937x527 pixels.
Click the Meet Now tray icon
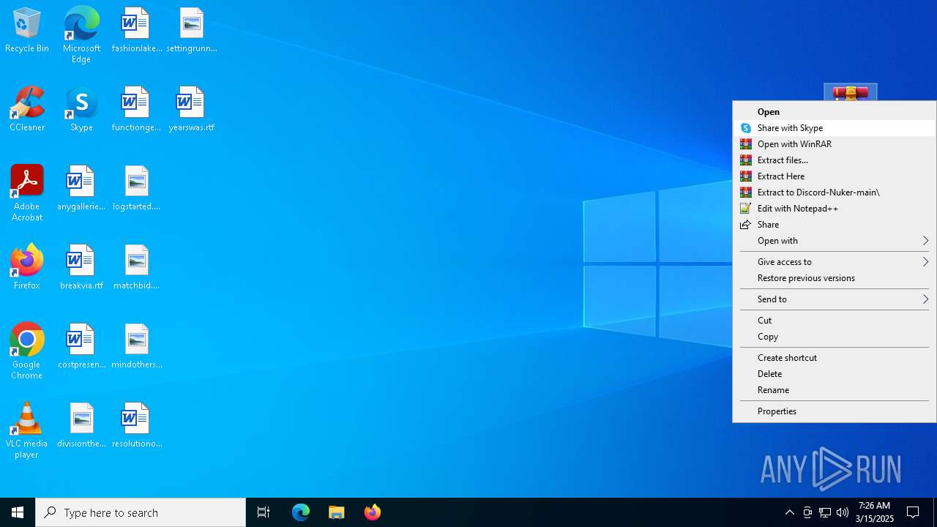click(x=807, y=512)
